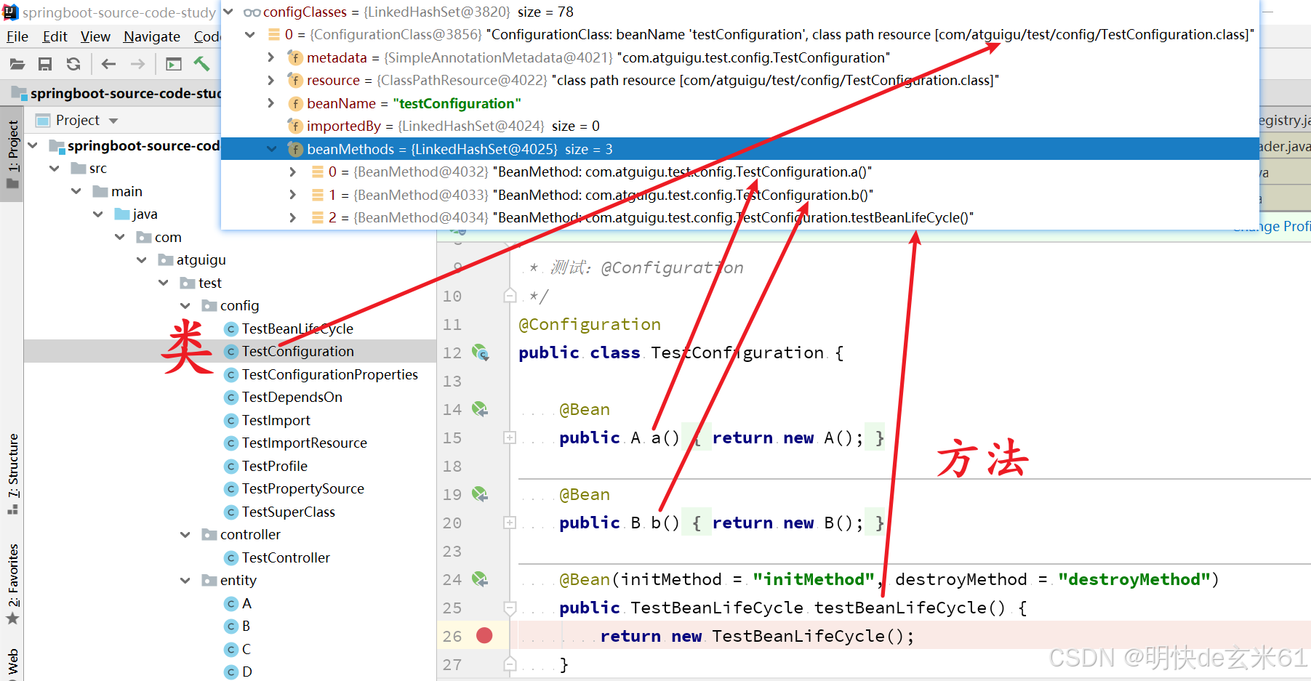
Task: Click the bean gutter icon on line 12
Action: (x=480, y=352)
